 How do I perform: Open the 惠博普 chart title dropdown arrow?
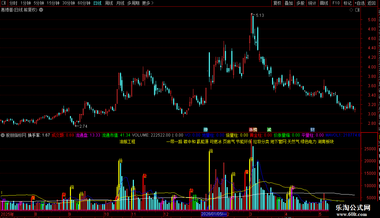tap(41, 10)
